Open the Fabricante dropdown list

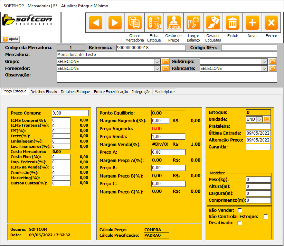264,69
